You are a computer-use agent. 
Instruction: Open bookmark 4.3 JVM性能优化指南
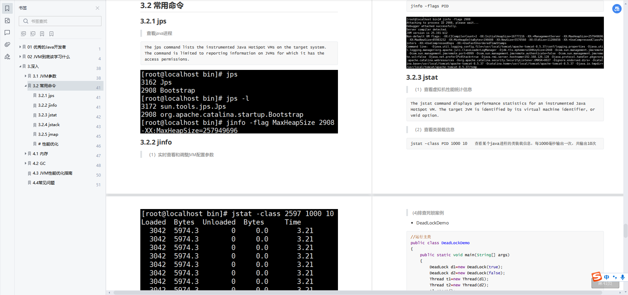click(53, 173)
